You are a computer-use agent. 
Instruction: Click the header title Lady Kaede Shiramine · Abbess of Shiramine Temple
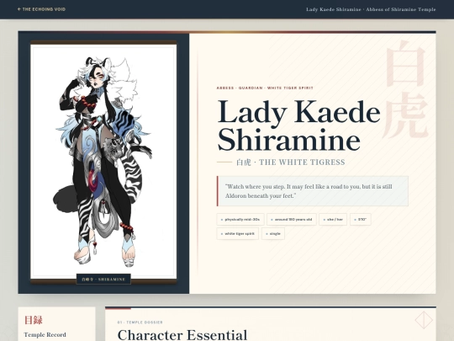371,9
